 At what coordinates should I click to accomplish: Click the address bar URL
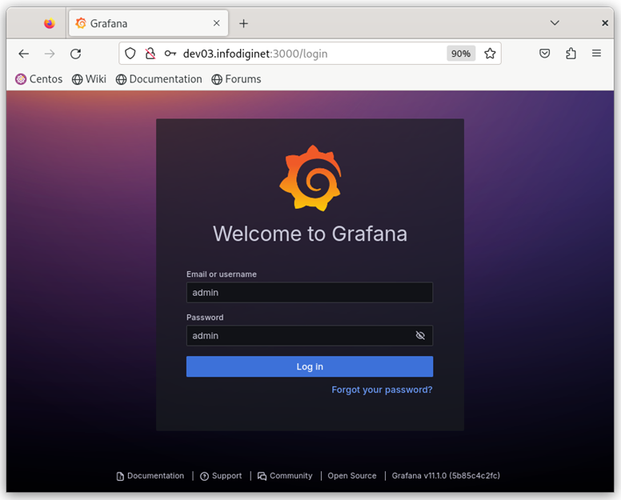pyautogui.click(x=255, y=54)
